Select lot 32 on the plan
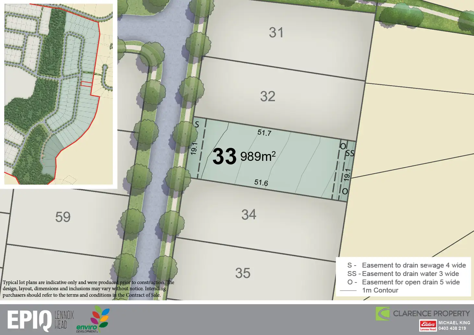Screen dimensions: 474x335 coord(268,97)
